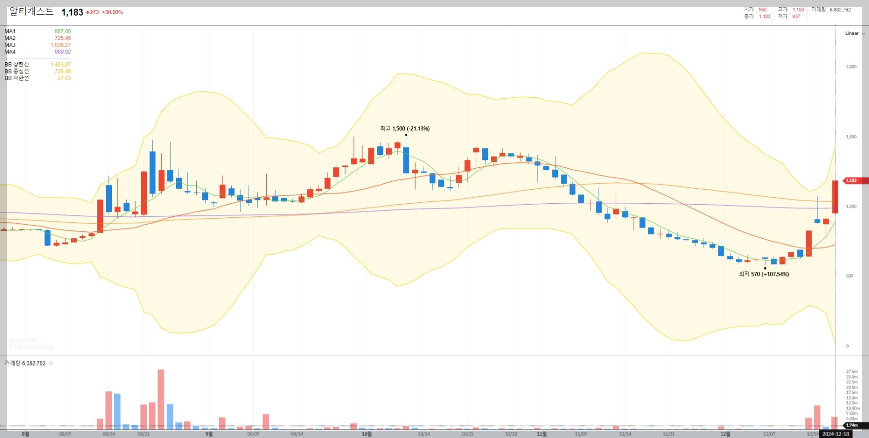Click the MA3 value 1,036.27
The image size is (869, 438).
(x=61, y=45)
